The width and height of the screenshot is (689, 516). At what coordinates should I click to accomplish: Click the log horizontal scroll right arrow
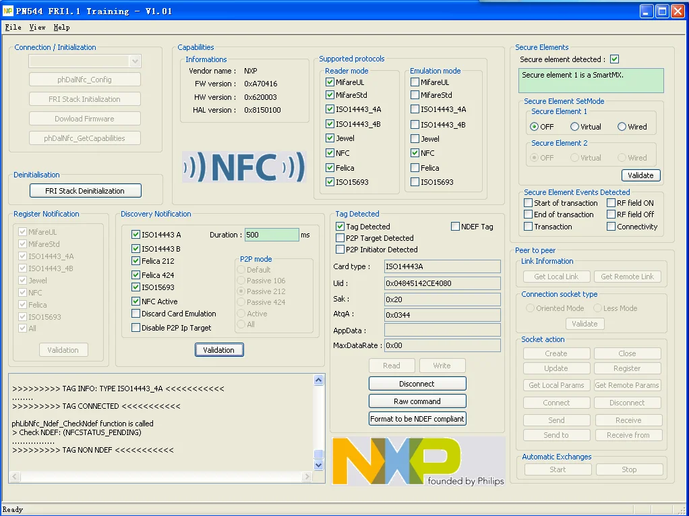tap(307, 477)
